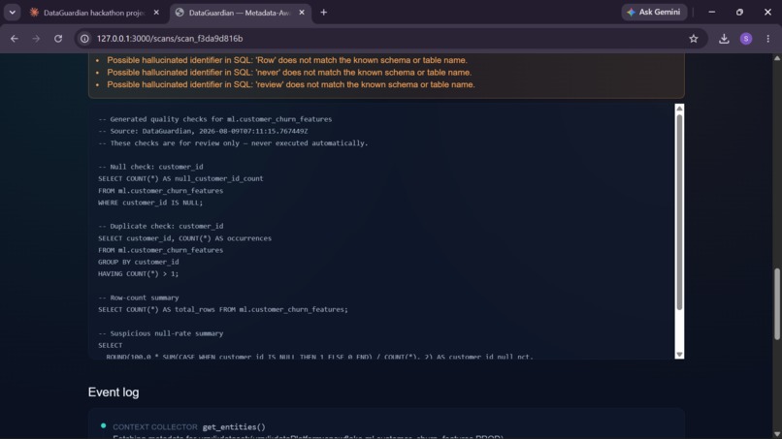
Task: Restore down the browser window
Action: (739, 12)
